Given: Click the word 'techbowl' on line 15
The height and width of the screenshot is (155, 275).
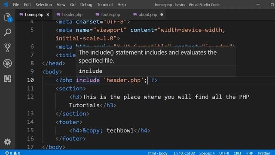Looking at the screenshot, I should click(x=120, y=130).
